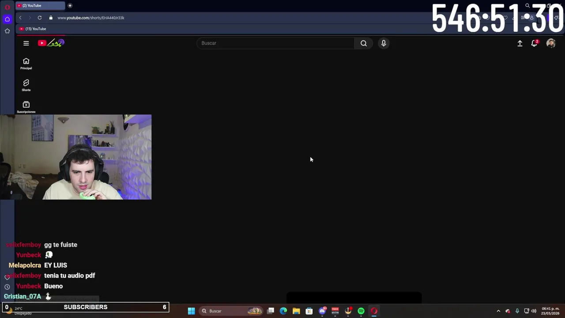
Task: Open the clock showing 06:41 p. m.
Action: pyautogui.click(x=550, y=311)
